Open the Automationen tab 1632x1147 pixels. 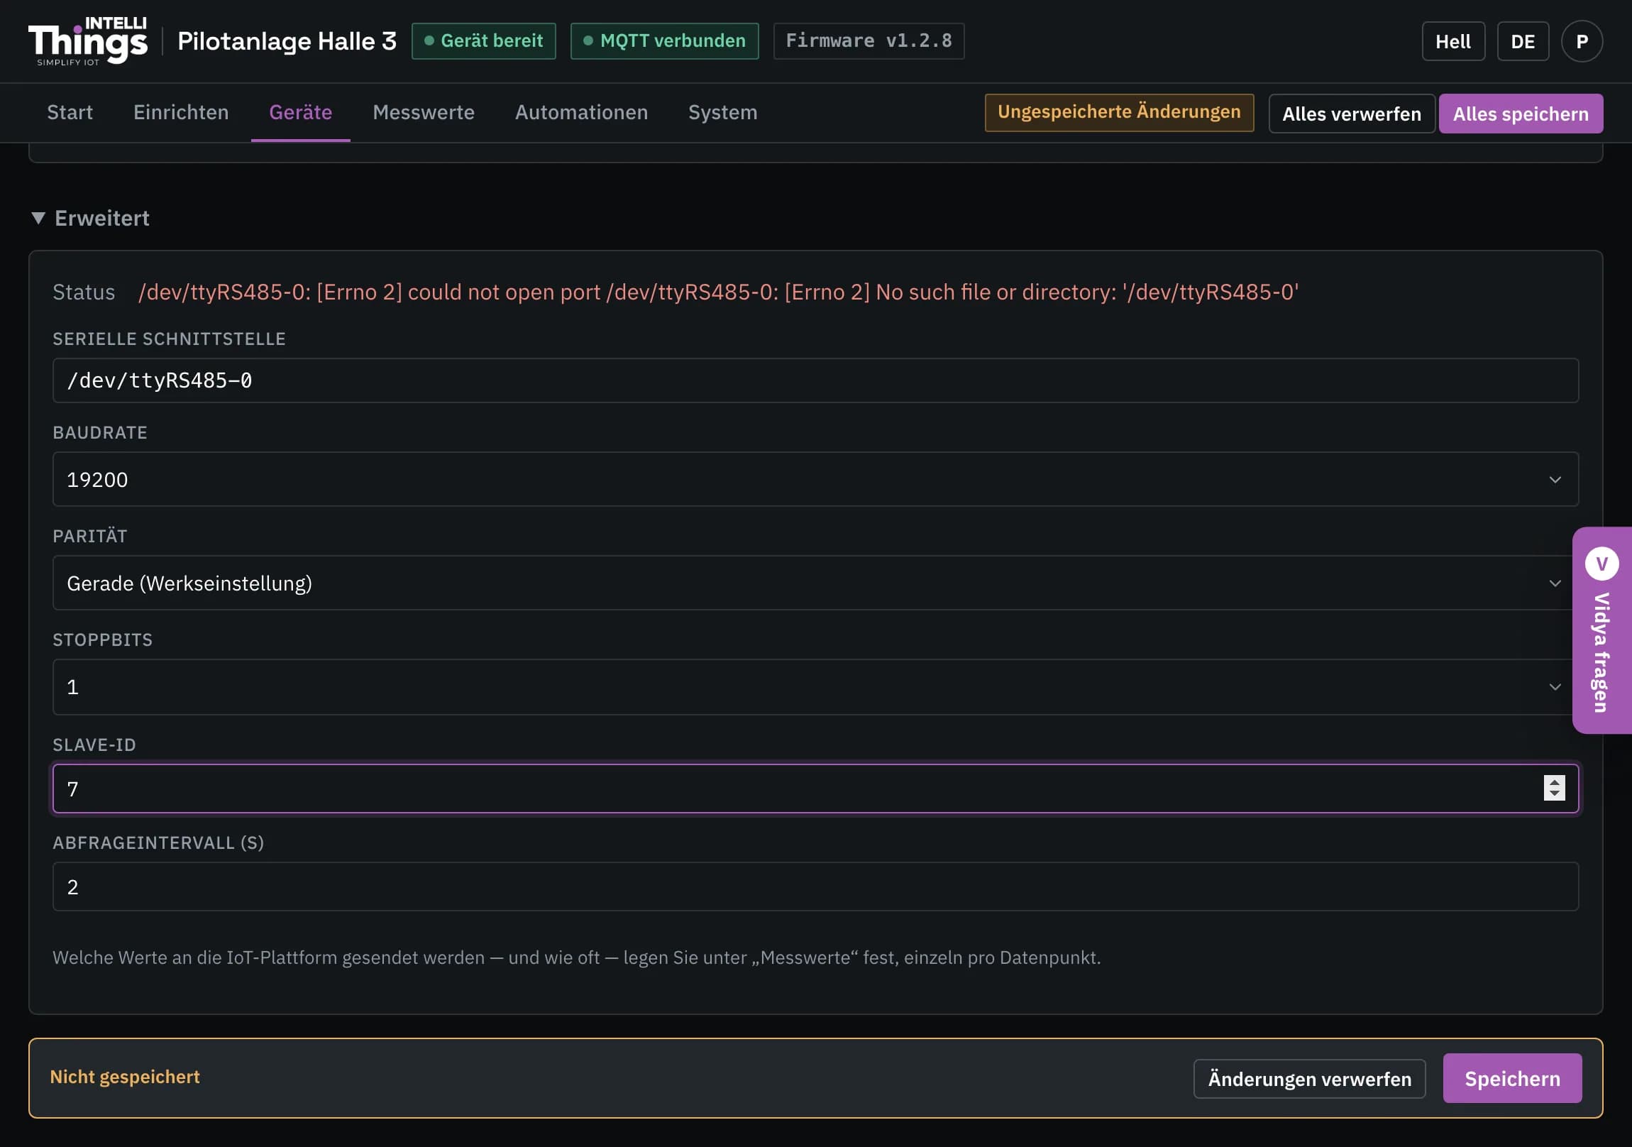(x=581, y=112)
